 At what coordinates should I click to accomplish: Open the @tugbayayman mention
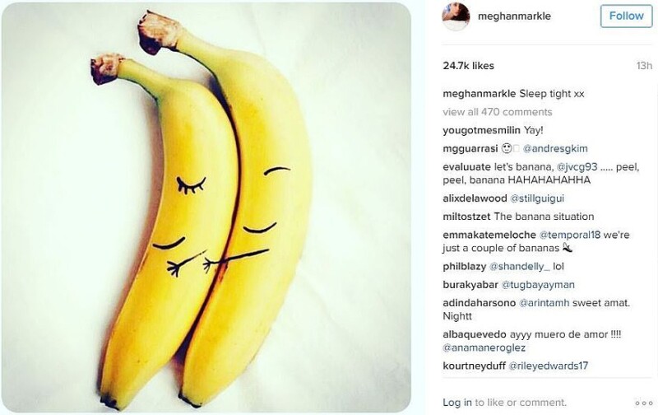(x=538, y=285)
